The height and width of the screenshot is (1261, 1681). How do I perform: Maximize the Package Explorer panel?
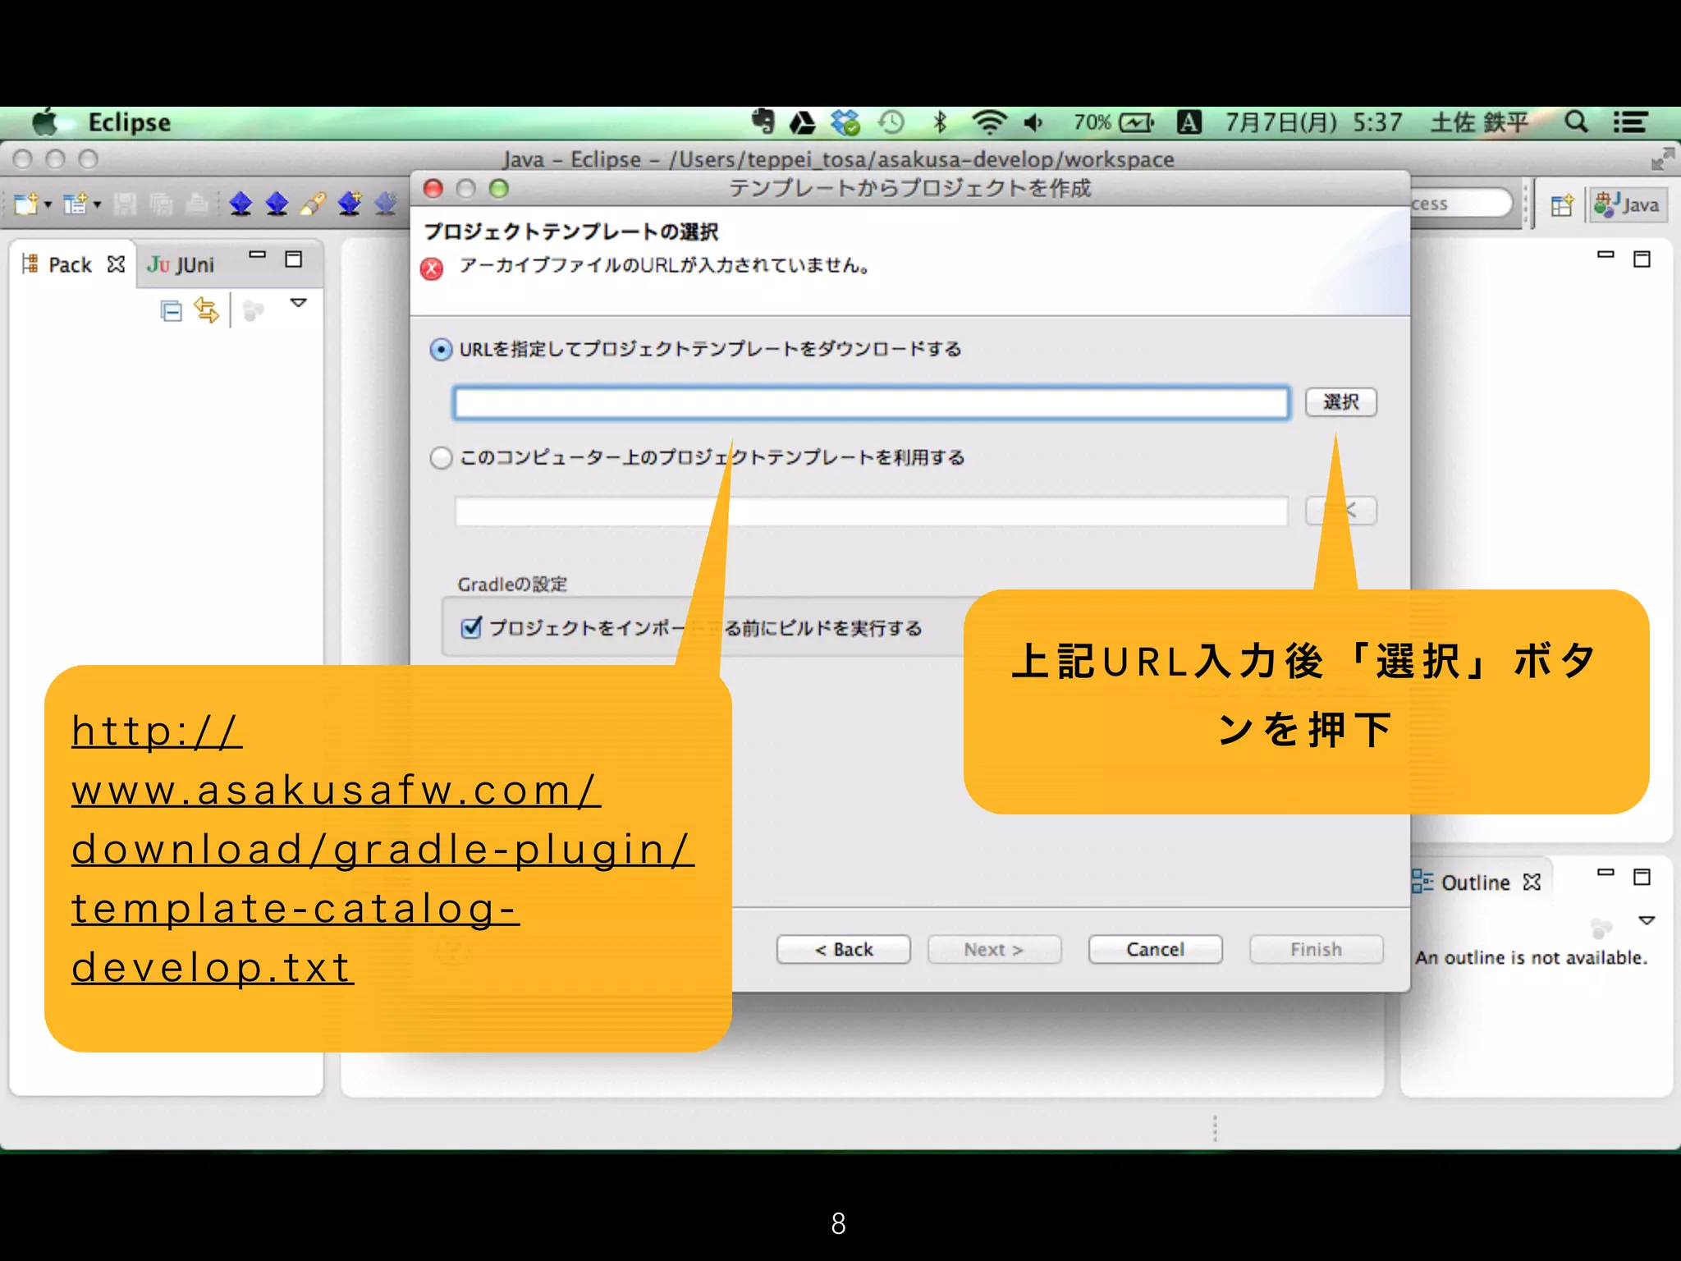[x=293, y=259]
